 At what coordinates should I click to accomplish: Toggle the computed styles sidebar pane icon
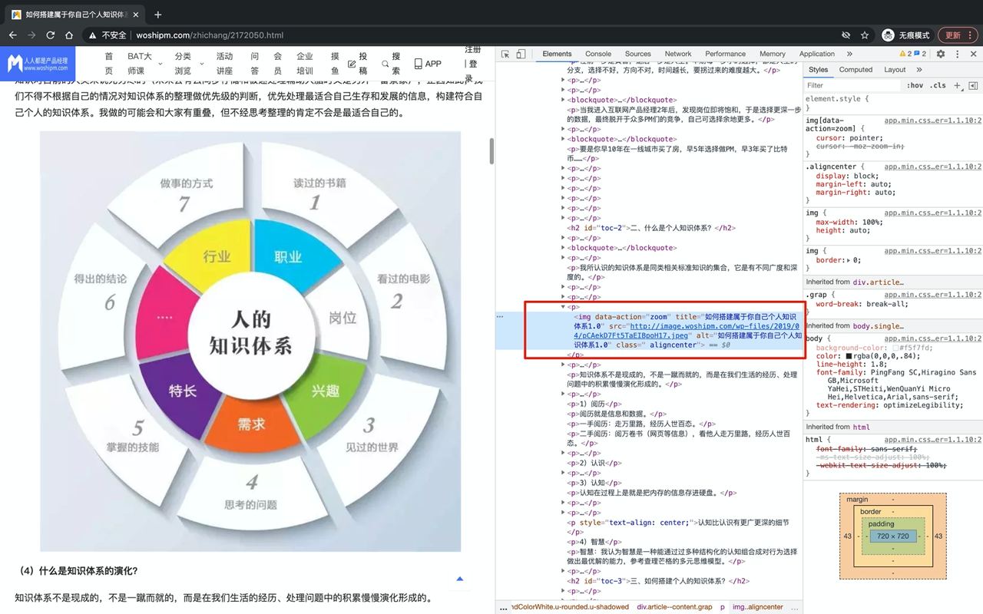coord(973,85)
